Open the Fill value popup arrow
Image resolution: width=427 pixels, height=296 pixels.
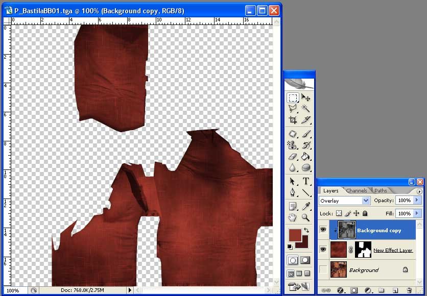[x=417, y=213]
